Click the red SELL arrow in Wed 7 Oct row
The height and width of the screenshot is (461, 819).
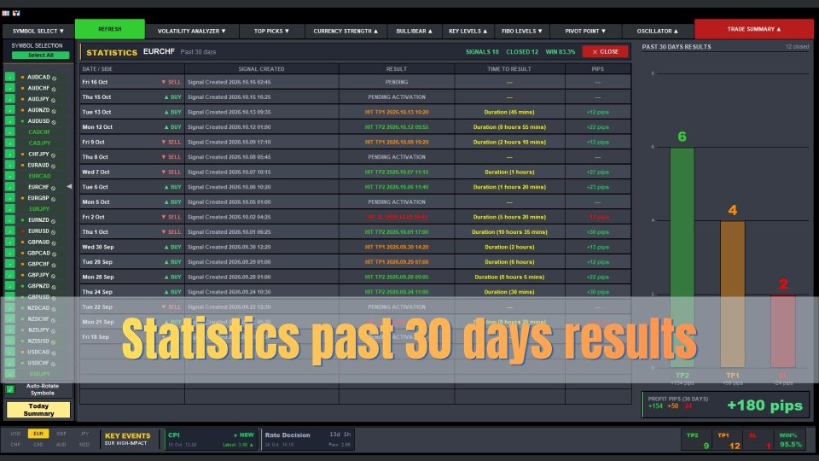[164, 172]
